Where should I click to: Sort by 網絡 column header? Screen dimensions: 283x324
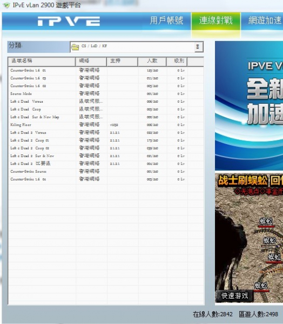(x=91, y=62)
